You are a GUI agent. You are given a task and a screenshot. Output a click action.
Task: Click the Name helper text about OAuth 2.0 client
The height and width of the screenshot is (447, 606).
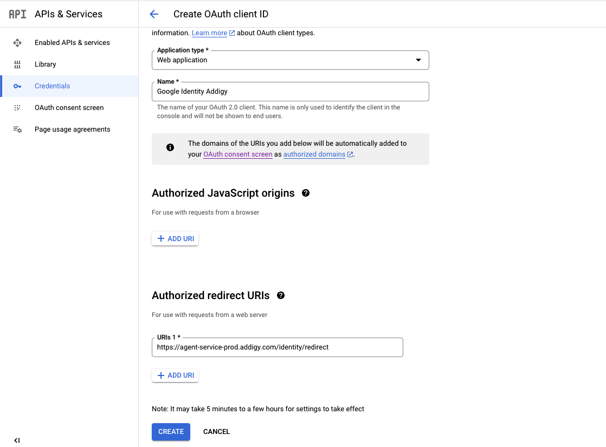(278, 112)
